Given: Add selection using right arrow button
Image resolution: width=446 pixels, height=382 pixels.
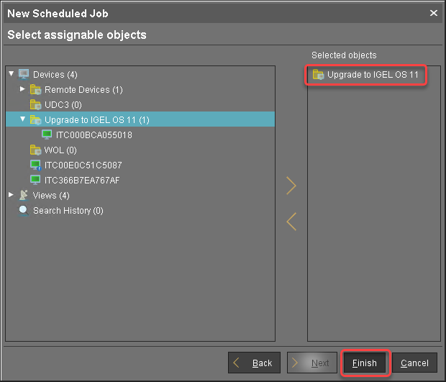Looking at the screenshot, I should click(x=291, y=186).
